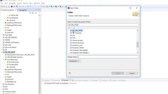Collapse JSF_JPA_CRUD project in Project Explorer
The height and width of the screenshot is (94, 168).
pyautogui.click(x=2, y=52)
